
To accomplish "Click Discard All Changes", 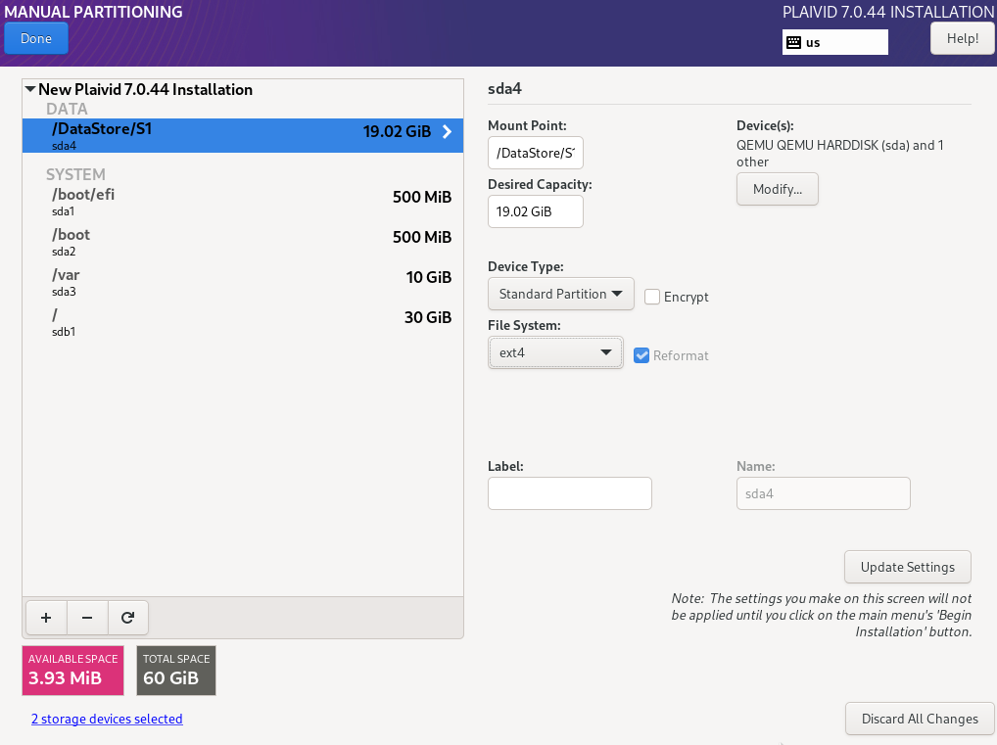I will (x=920, y=719).
